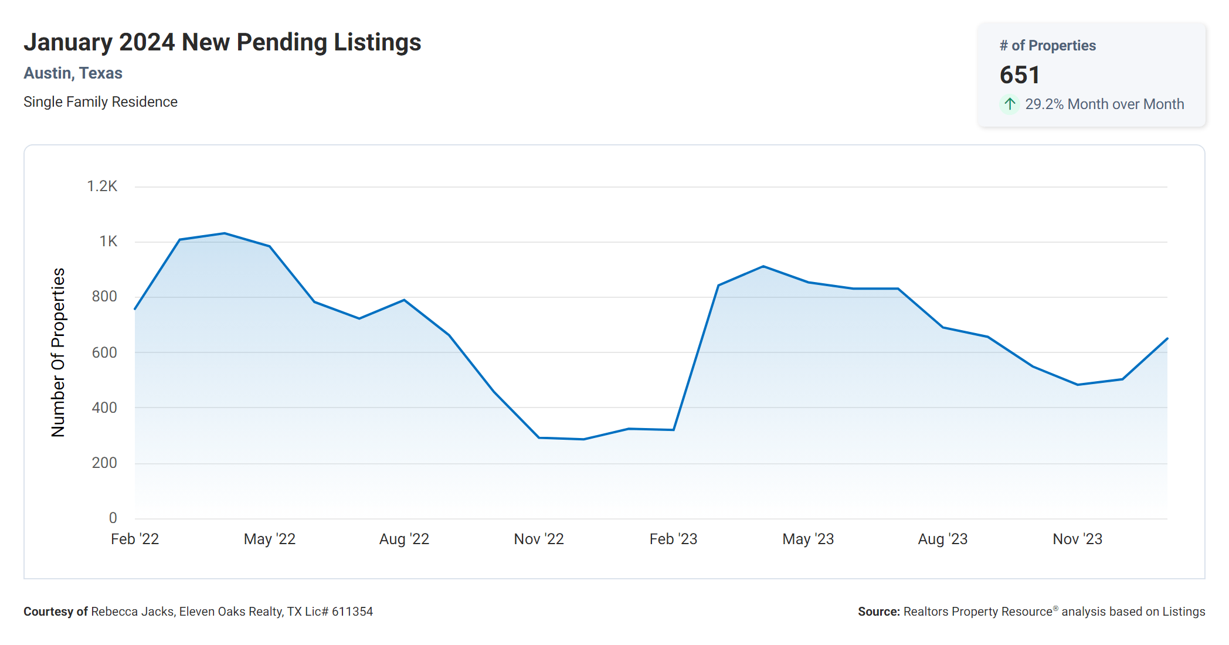The image size is (1229, 645).
Task: Click the '# of Properties' heading
Action: (1047, 46)
